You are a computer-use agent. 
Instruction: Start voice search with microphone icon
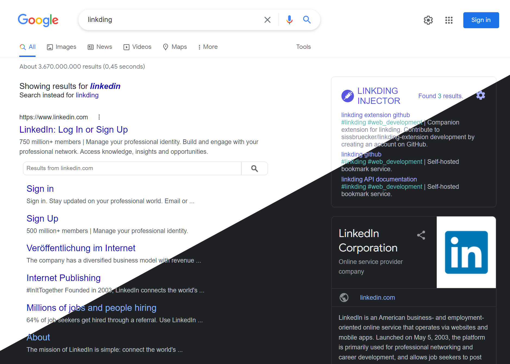(x=289, y=20)
